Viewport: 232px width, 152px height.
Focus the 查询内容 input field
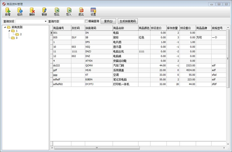pos(72,21)
